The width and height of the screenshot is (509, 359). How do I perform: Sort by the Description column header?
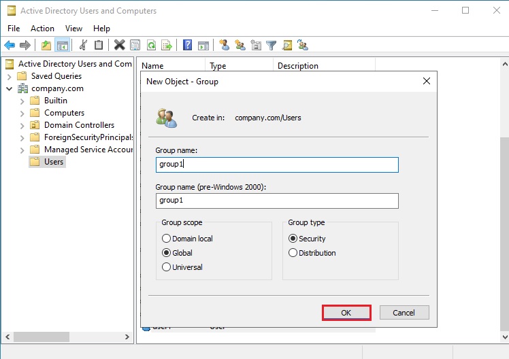(x=324, y=65)
